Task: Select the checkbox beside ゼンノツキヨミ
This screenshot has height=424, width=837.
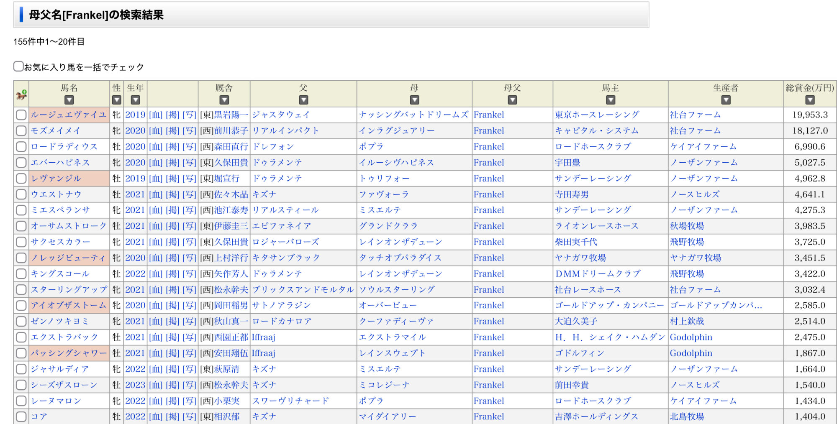Action: coord(21,322)
